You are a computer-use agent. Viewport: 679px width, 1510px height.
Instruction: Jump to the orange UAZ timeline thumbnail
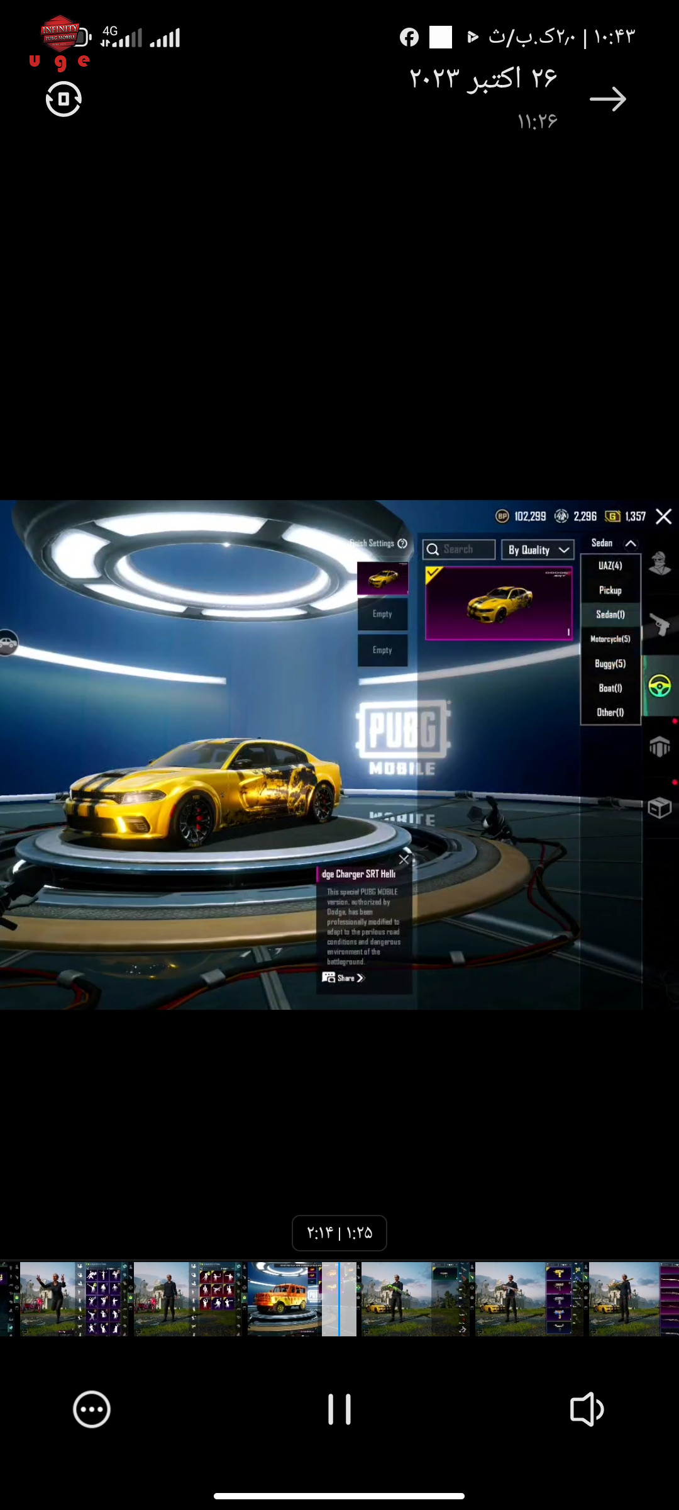click(284, 1299)
